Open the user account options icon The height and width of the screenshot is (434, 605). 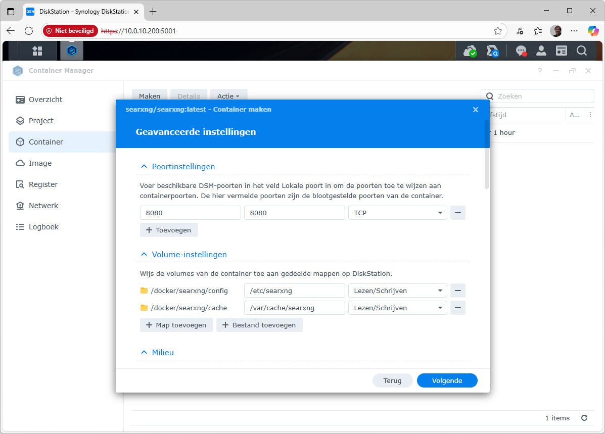click(x=541, y=51)
